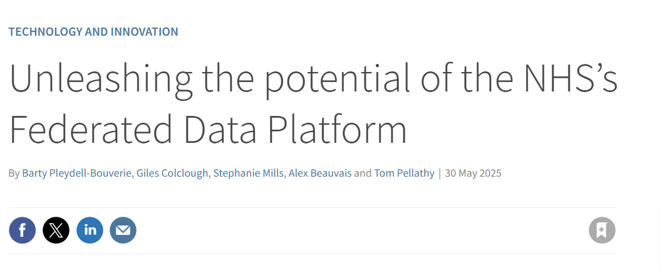
Task: Click the 30 May 2025 publication date
Action: (x=473, y=174)
